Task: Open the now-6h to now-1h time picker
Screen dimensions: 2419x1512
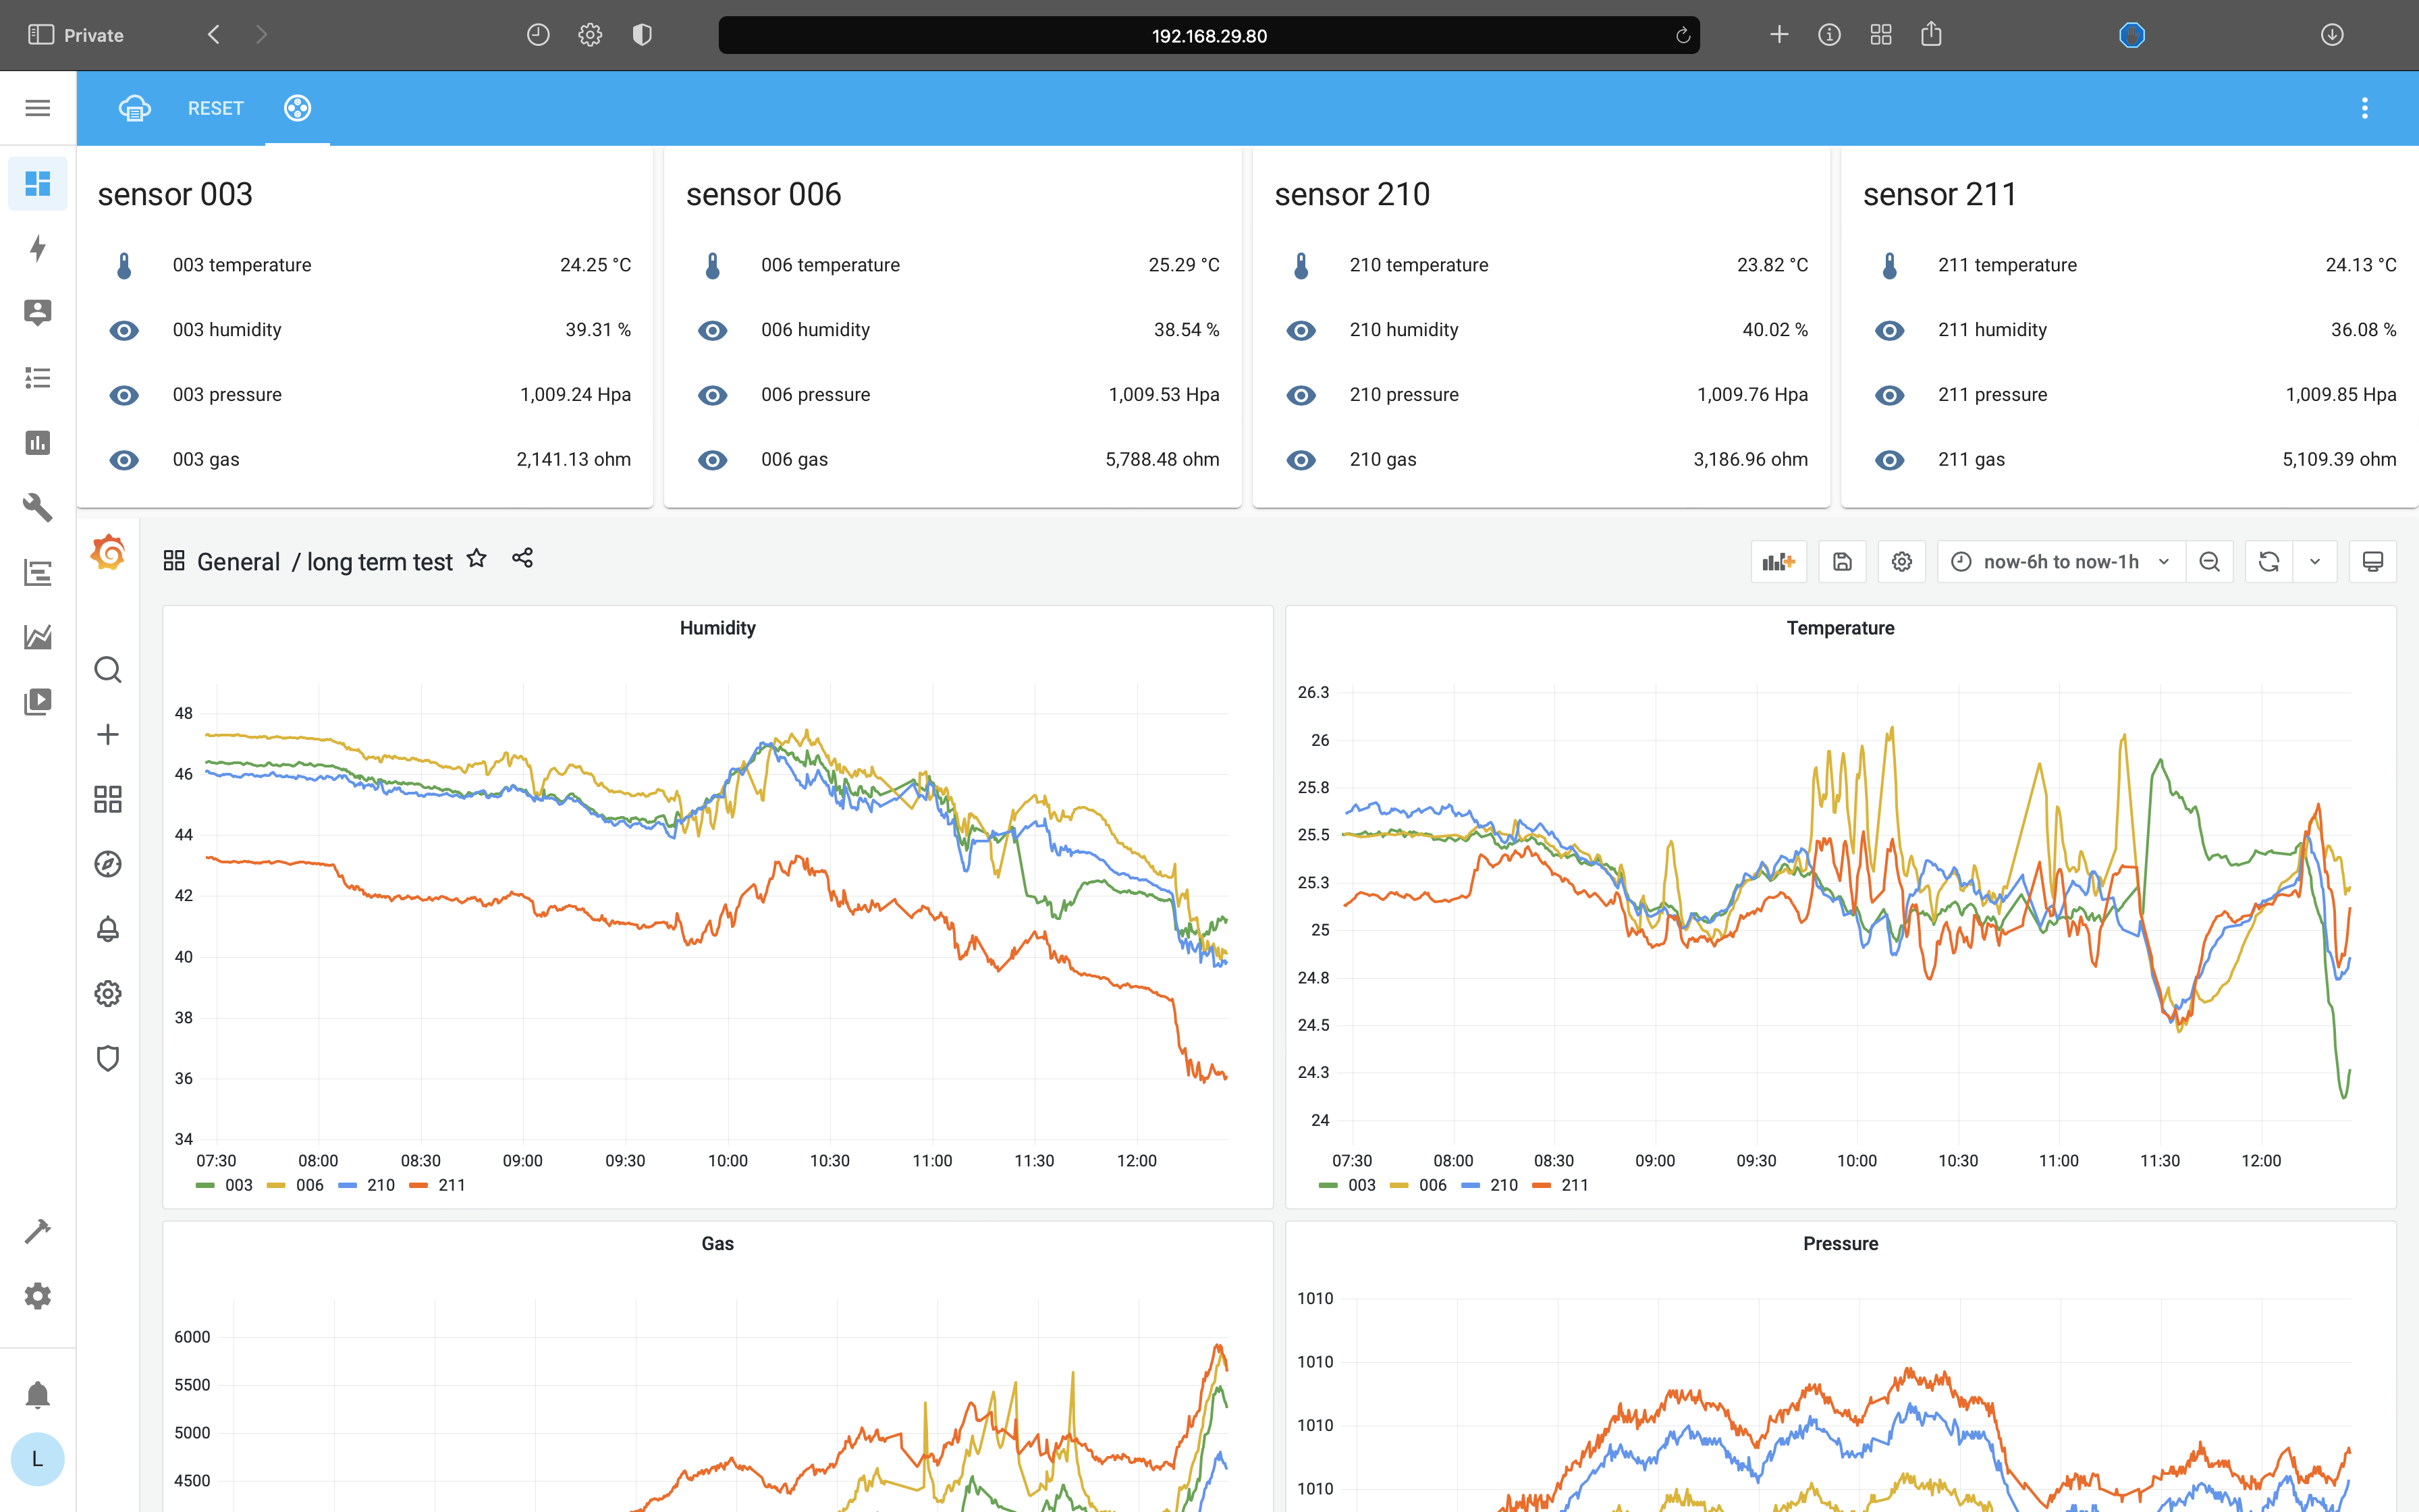Action: pos(2061,562)
